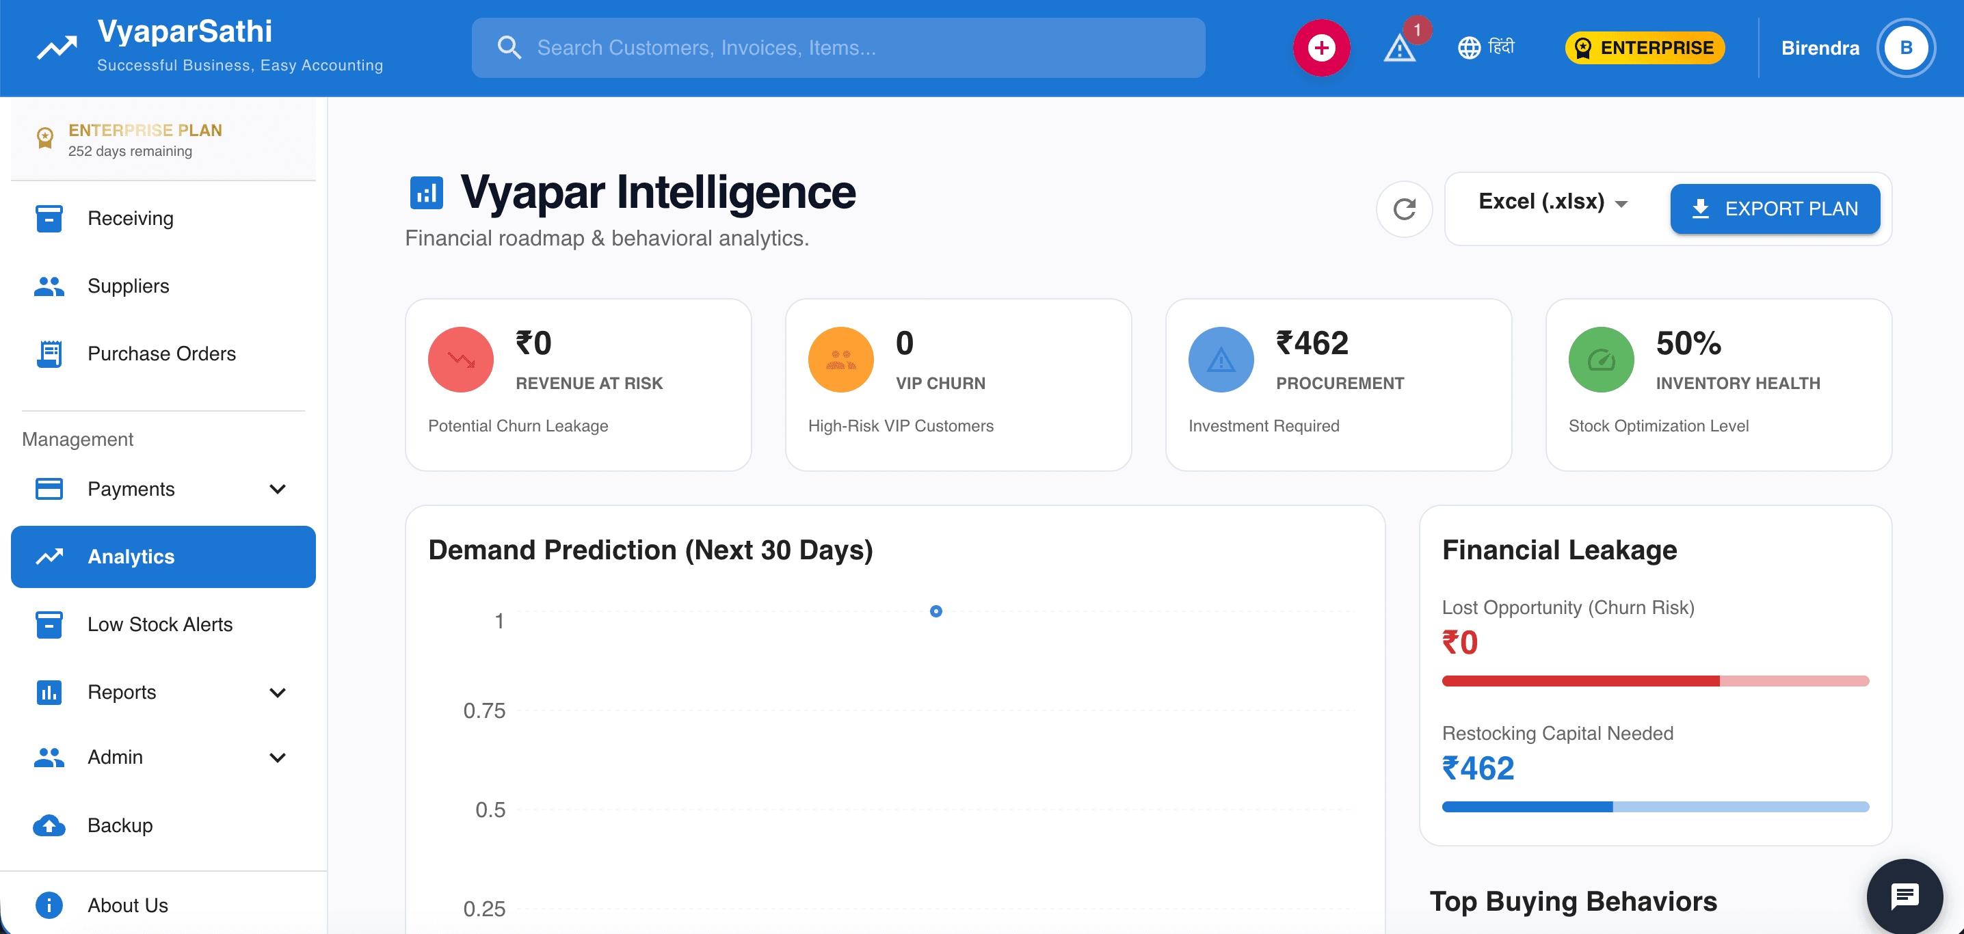Click the ENTERPRISE badge button
The image size is (1964, 934).
[1645, 48]
